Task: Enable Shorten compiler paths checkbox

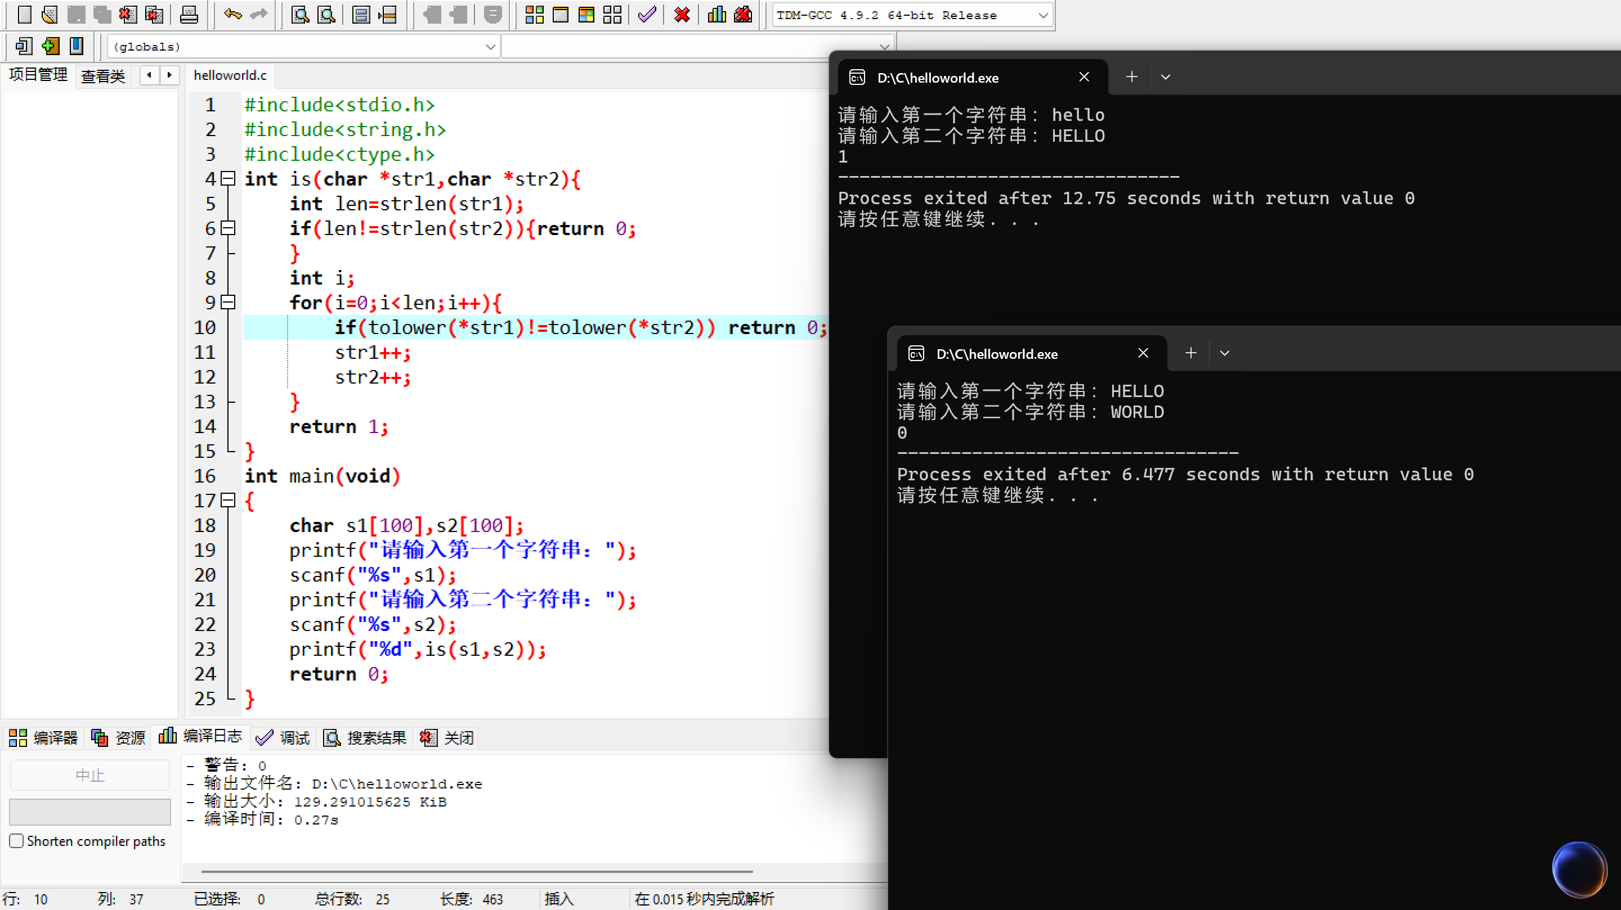Action: coord(17,841)
